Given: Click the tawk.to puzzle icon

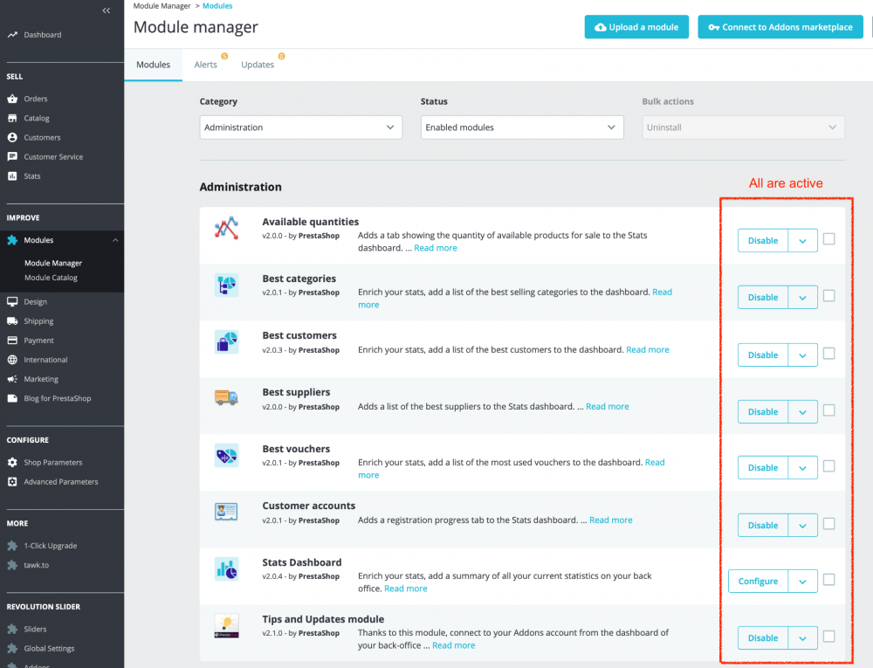Looking at the screenshot, I should point(12,564).
